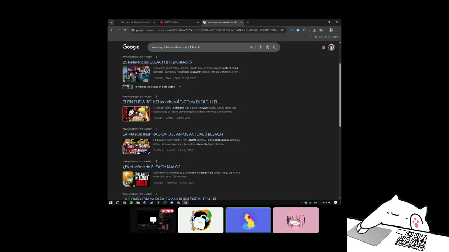Viewport: 449px width, 252px height.
Task: Open the notification center icon
Action: click(x=335, y=203)
